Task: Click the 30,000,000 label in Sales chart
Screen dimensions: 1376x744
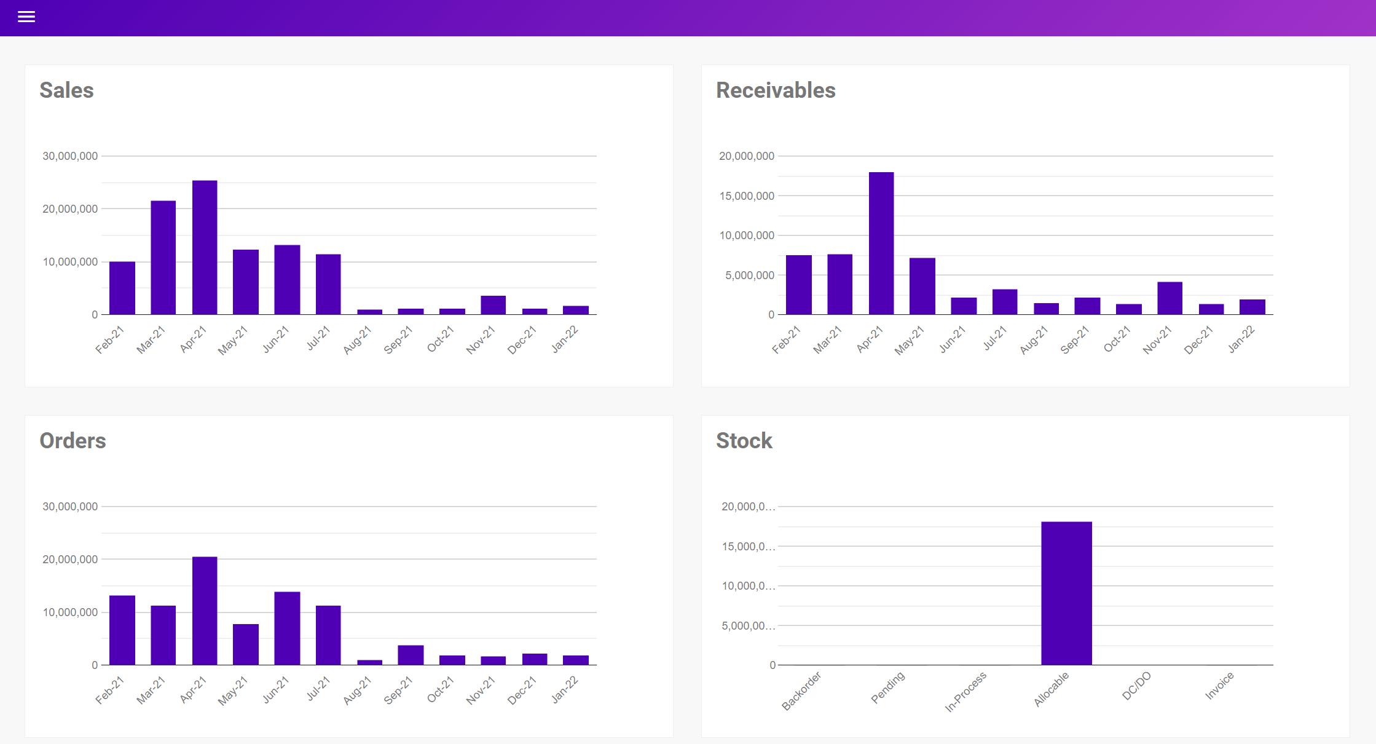Action: pos(70,156)
